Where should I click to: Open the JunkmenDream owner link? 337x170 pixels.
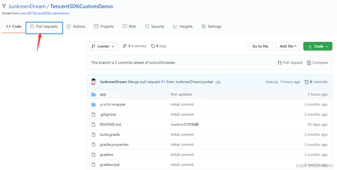[x=27, y=6]
